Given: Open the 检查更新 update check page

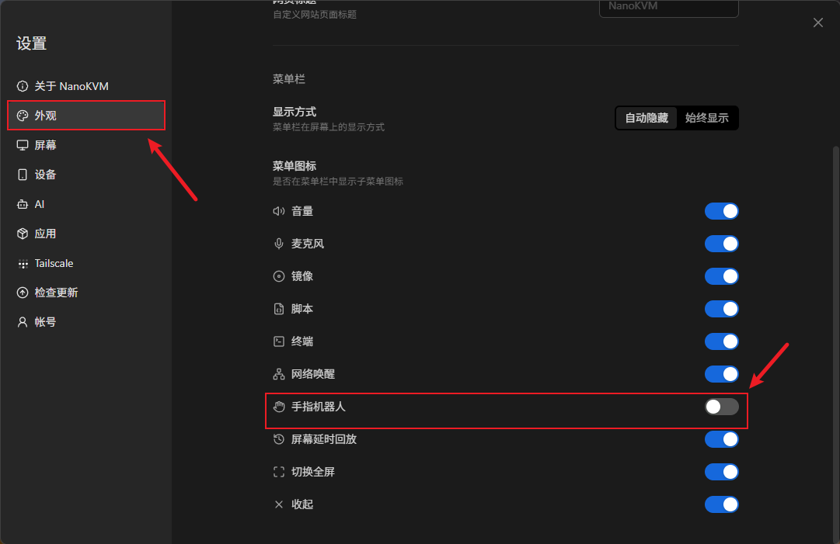Looking at the screenshot, I should [85, 293].
